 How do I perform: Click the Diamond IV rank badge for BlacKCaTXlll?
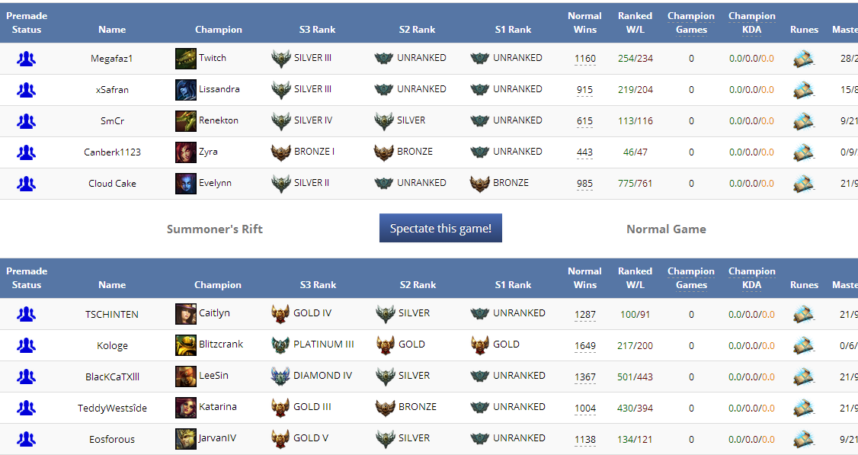(280, 376)
